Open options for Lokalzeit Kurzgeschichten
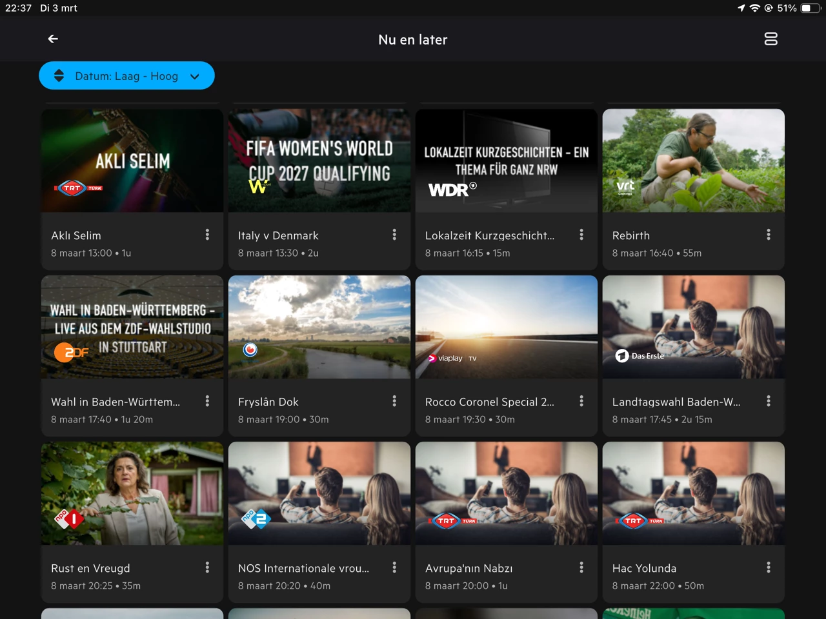826x619 pixels. 581,235
